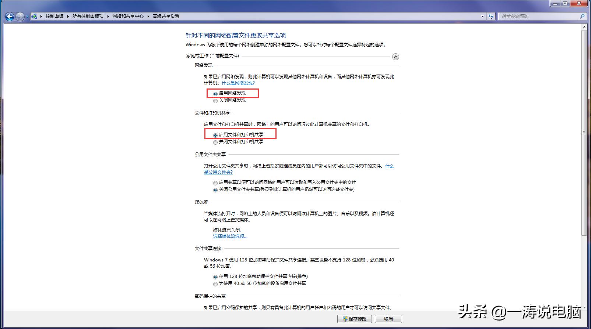591x329 pixels.
Task: Click the scrollbar up arrow
Action: tap(584, 27)
